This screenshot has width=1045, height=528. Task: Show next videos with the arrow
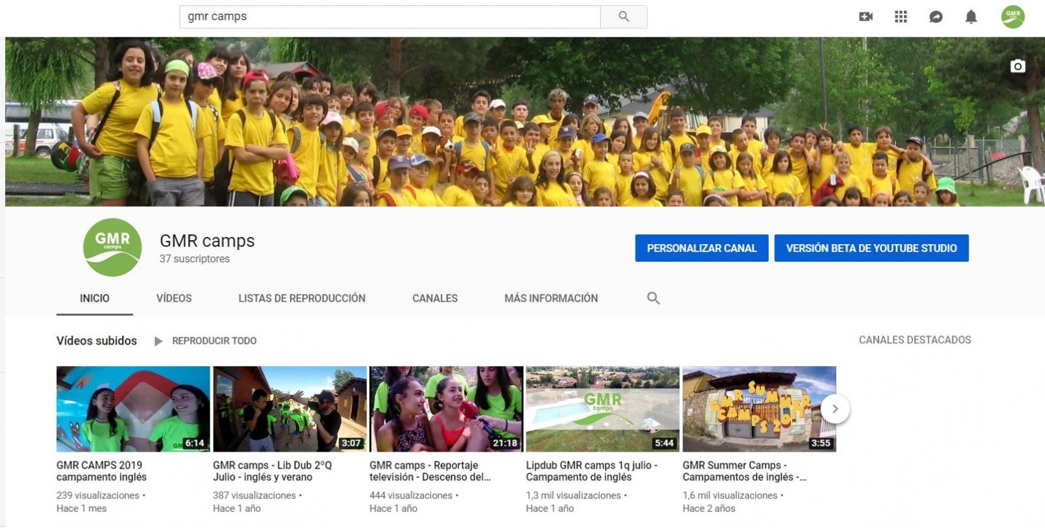835,409
